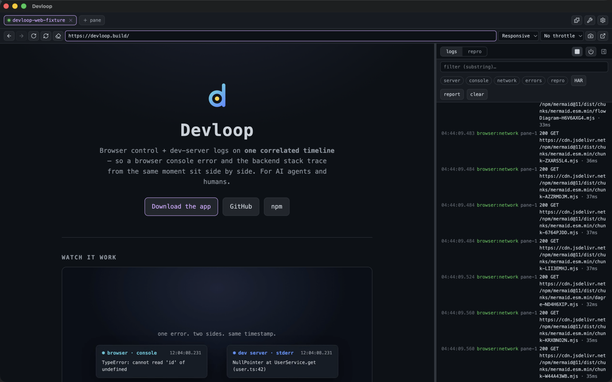
Task: Reload the page with the single-arrow refresh icon
Action: tap(34, 36)
